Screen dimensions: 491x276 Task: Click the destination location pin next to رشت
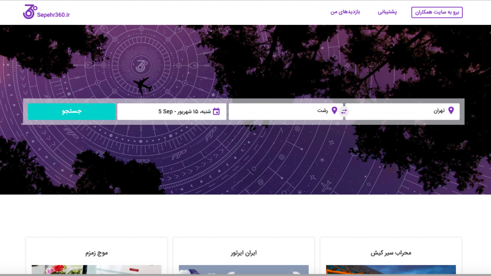point(334,110)
